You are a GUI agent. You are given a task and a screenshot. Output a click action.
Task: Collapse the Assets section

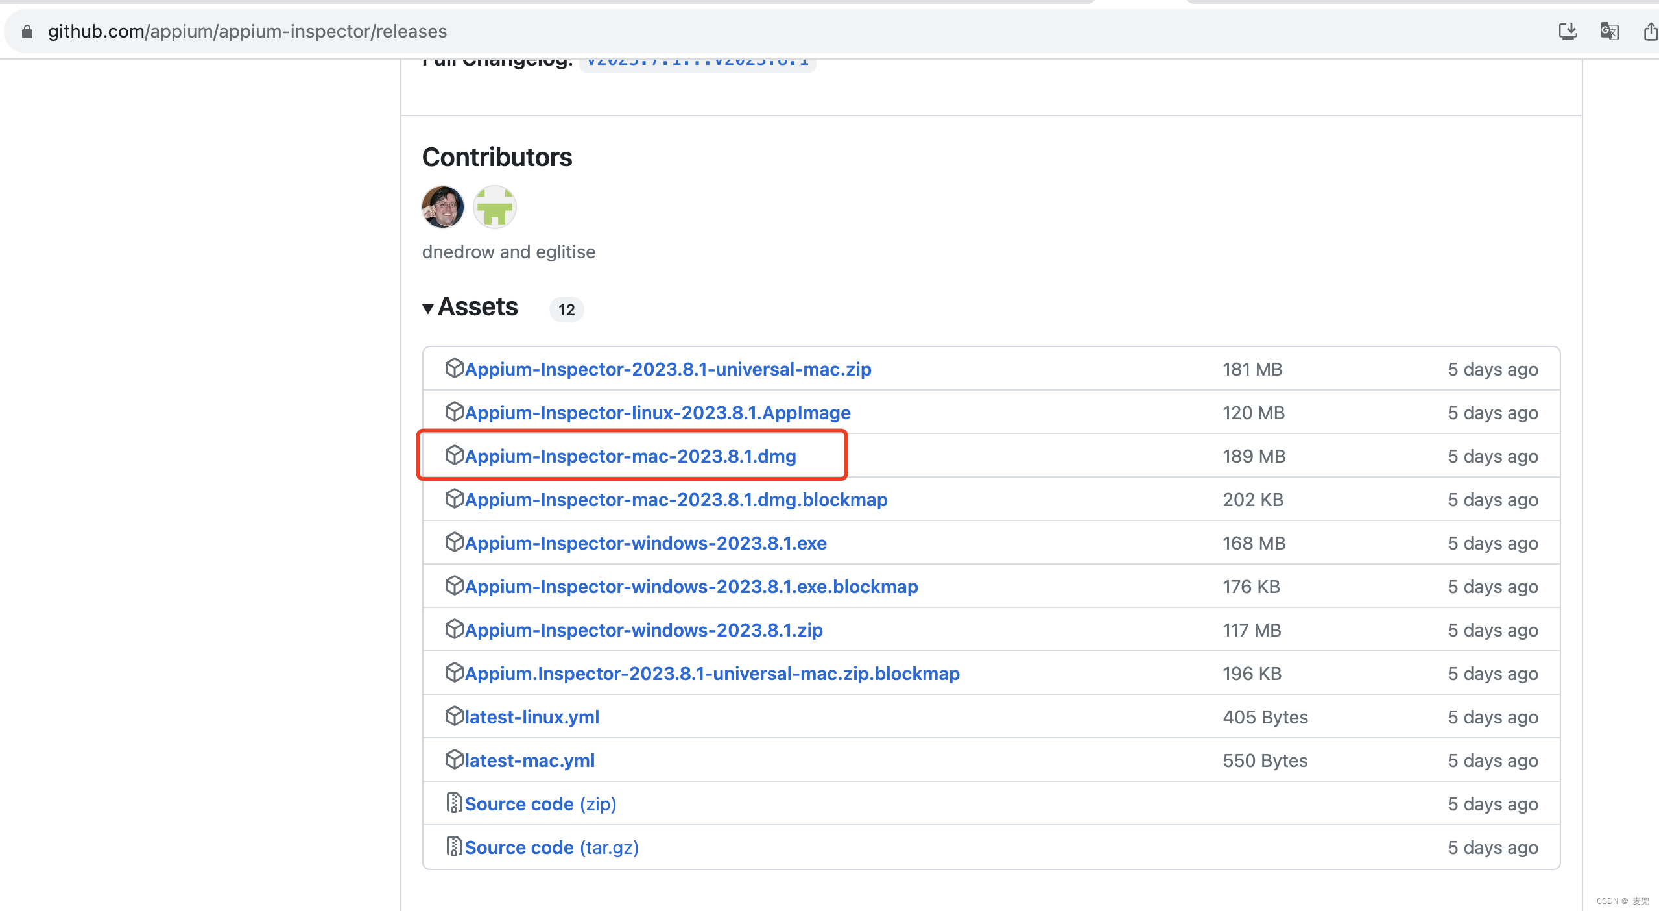tap(428, 308)
